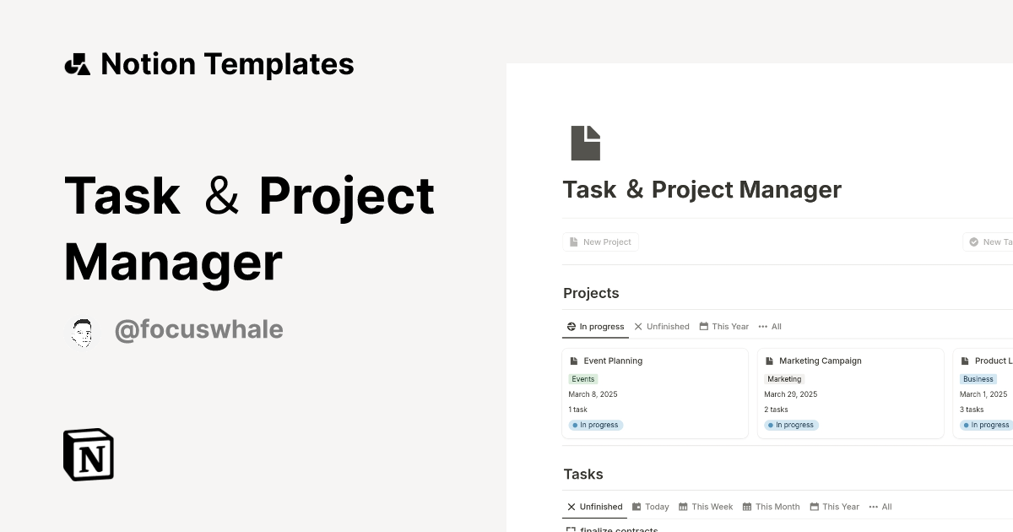Click the checkmark icon in the New Task button
Viewport: 1013px width, 532px height.
point(975,242)
